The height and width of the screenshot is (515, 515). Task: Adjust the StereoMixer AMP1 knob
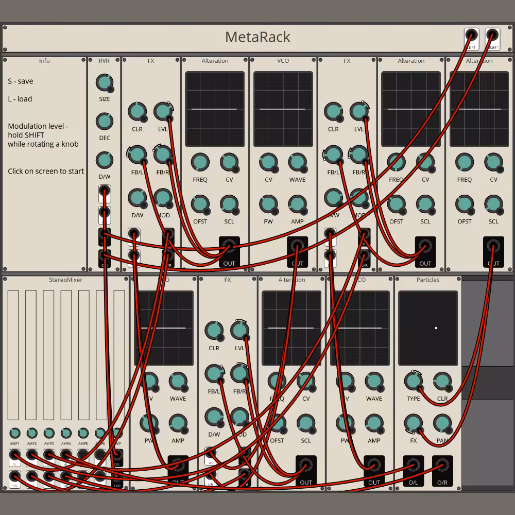(x=15, y=433)
